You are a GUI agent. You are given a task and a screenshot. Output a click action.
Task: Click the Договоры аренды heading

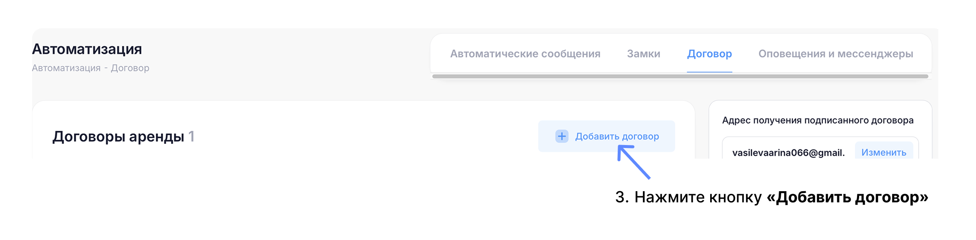(118, 136)
